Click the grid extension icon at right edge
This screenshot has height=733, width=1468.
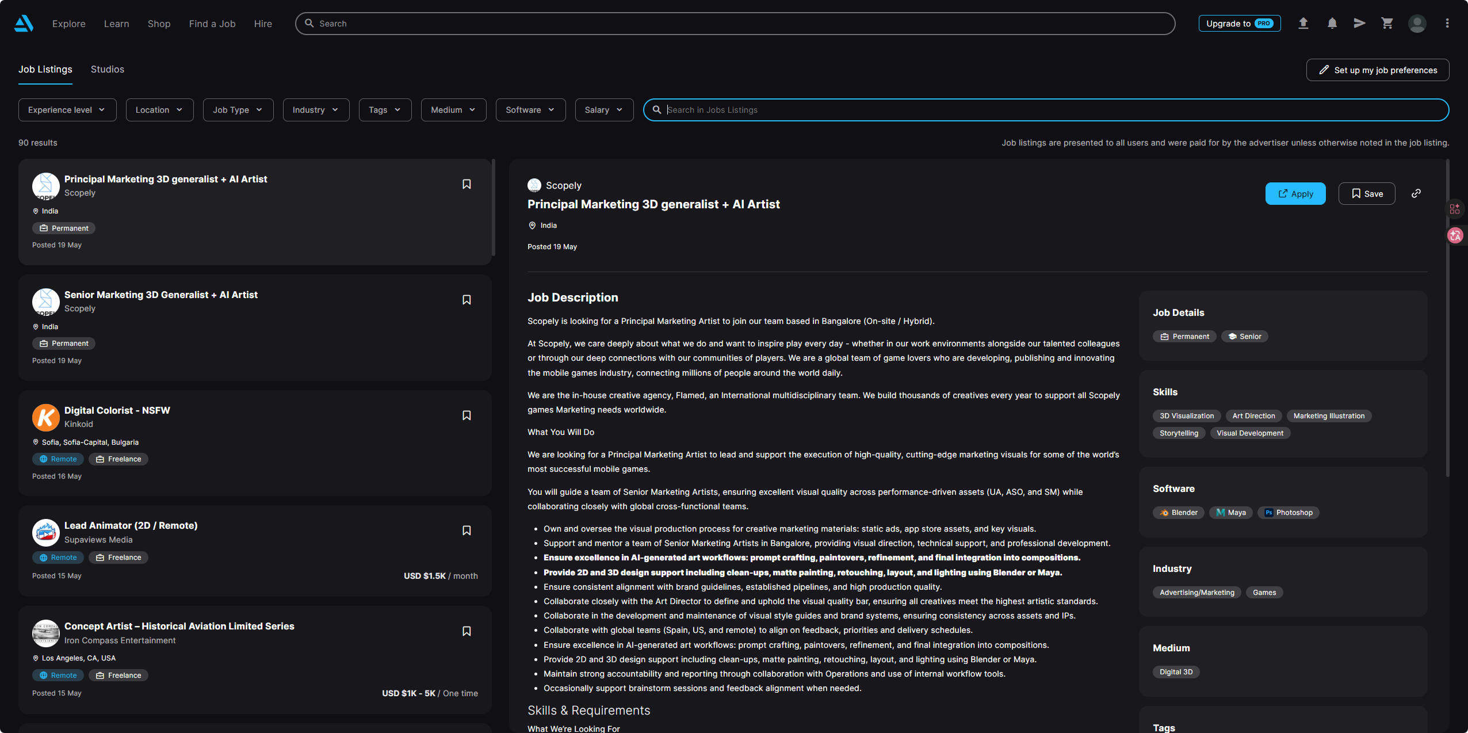(x=1455, y=209)
